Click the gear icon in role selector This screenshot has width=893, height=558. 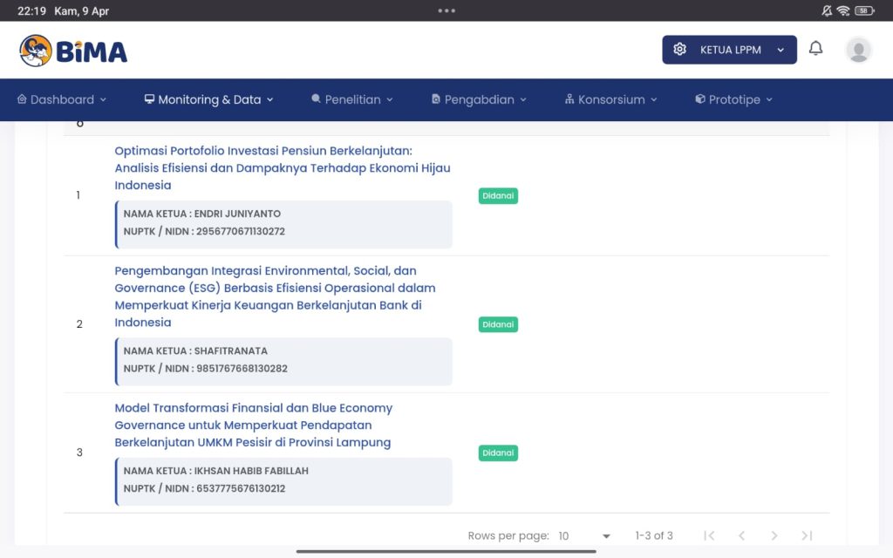tap(680, 50)
